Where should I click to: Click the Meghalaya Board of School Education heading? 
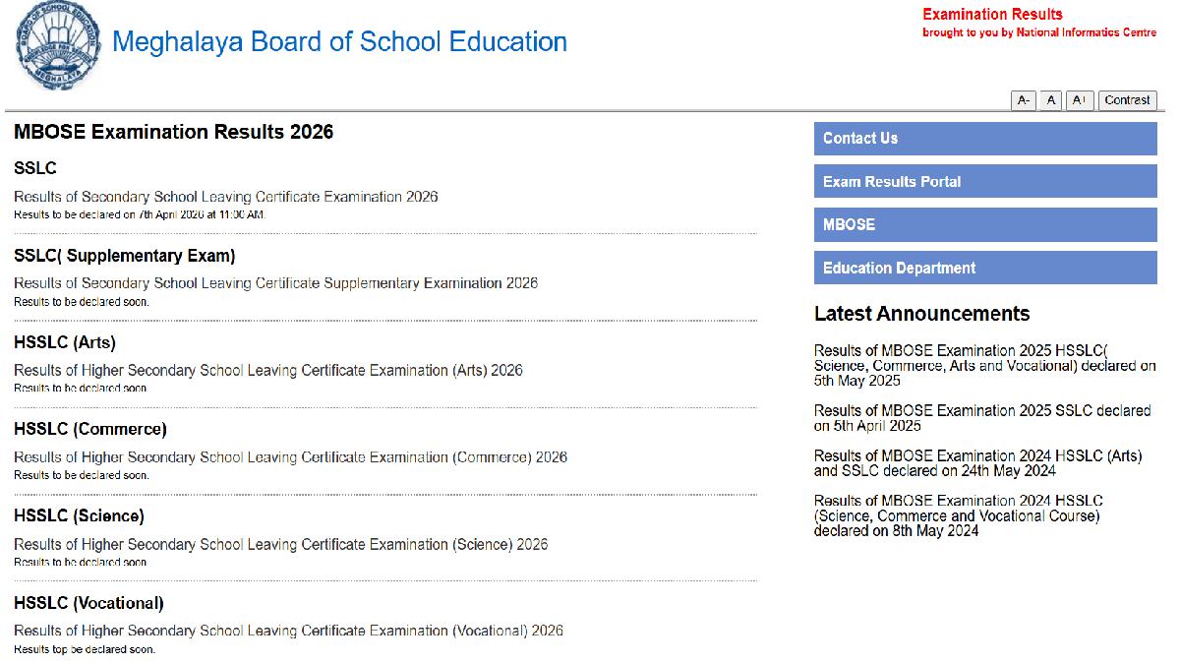339,42
